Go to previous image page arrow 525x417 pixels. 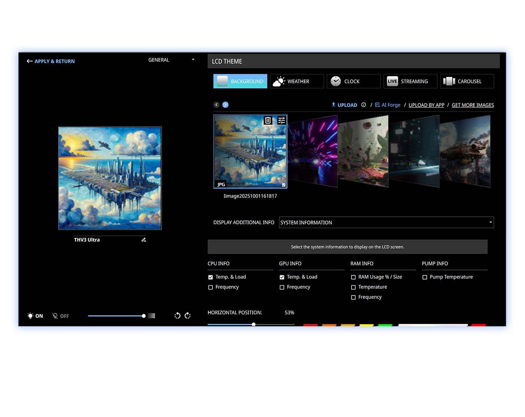217,105
